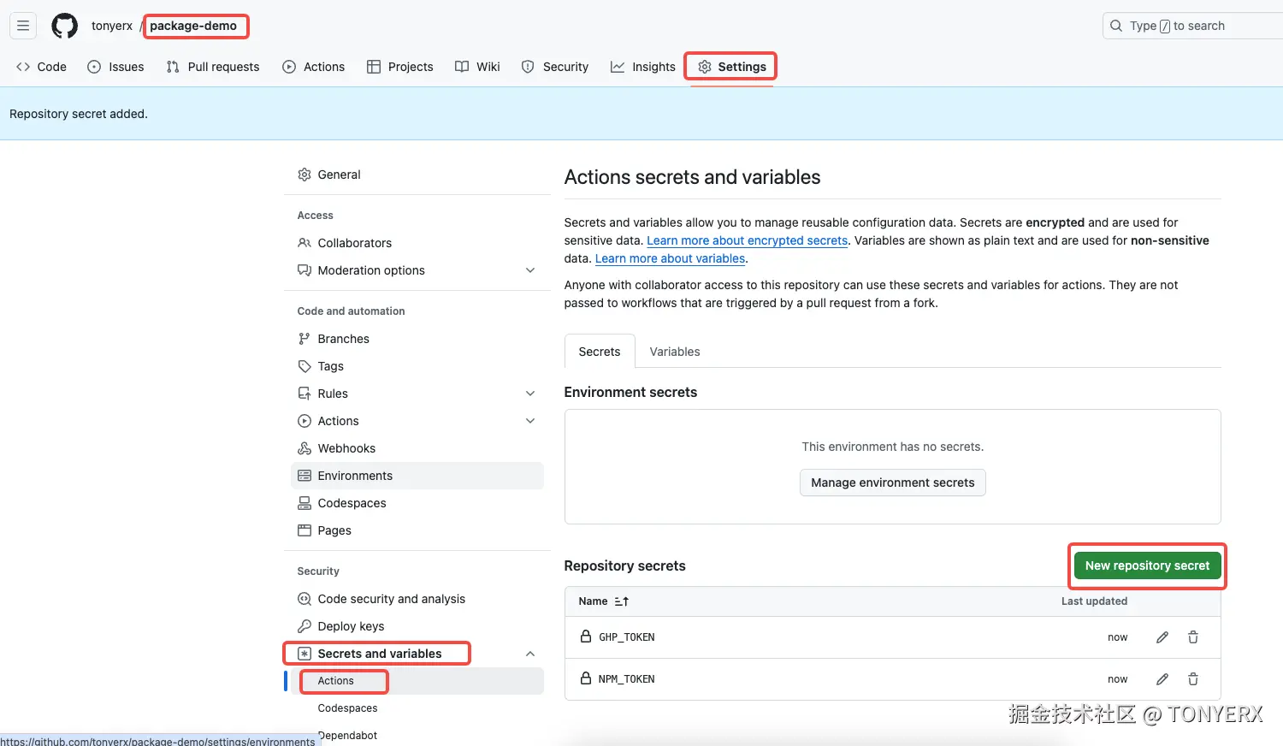Image resolution: width=1283 pixels, height=746 pixels.
Task: Edit the NPM_TOKEN secret pencil icon
Action: click(1162, 679)
